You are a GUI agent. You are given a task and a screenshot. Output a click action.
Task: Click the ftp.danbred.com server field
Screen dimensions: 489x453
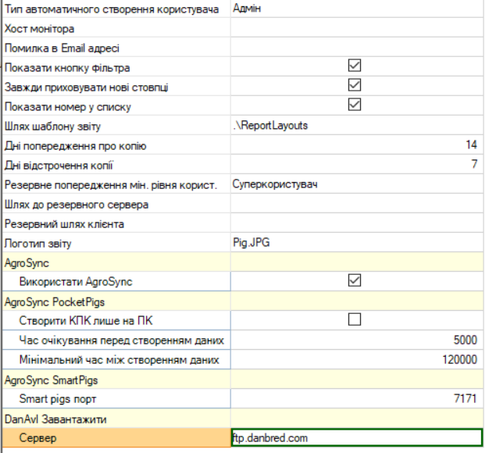pos(357,437)
